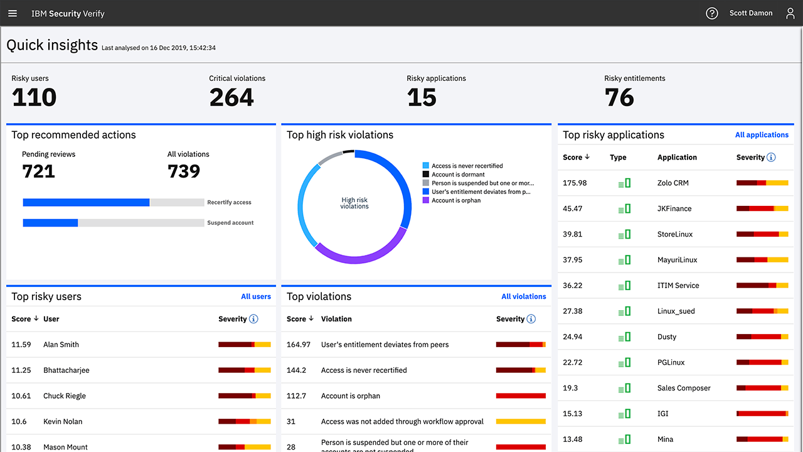Image resolution: width=803 pixels, height=452 pixels.
Task: Click the Severity info icon in Top risky applications
Action: (x=772, y=157)
